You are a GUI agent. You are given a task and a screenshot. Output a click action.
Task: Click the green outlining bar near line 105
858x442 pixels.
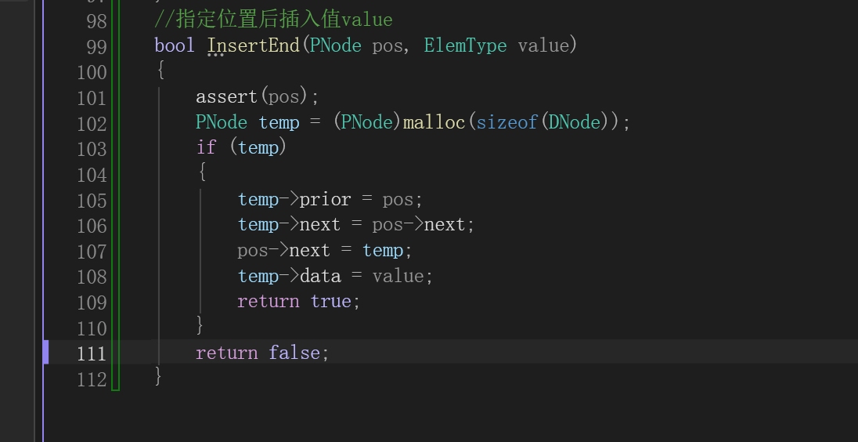click(115, 201)
